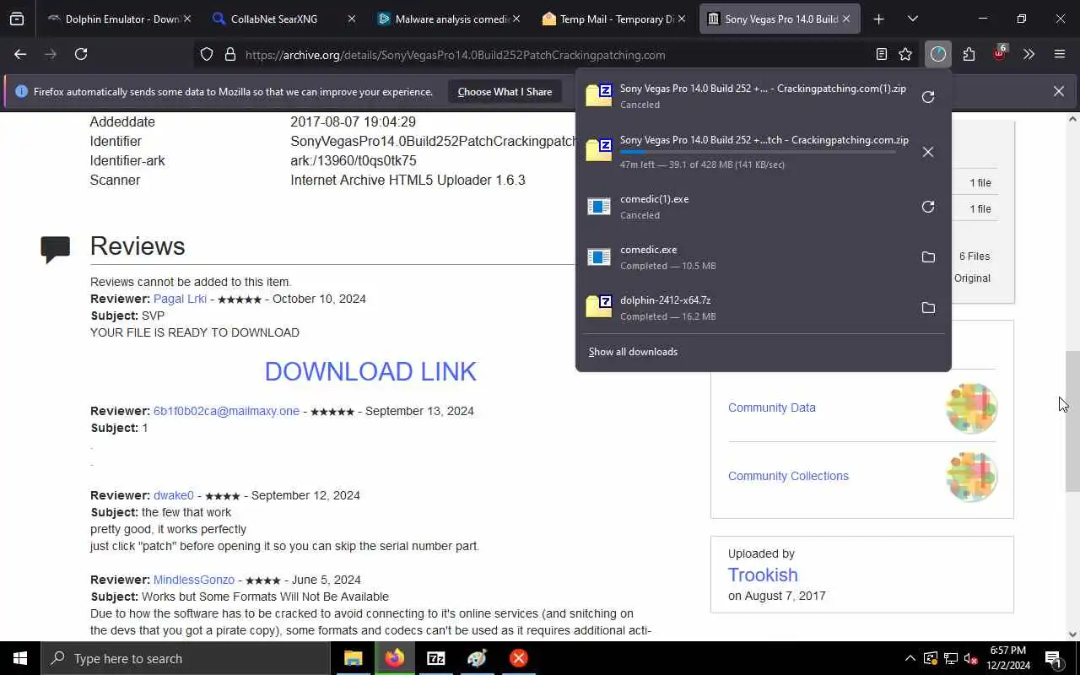Bookmark this page with star
Image resolution: width=1080 pixels, height=675 pixels.
click(905, 54)
